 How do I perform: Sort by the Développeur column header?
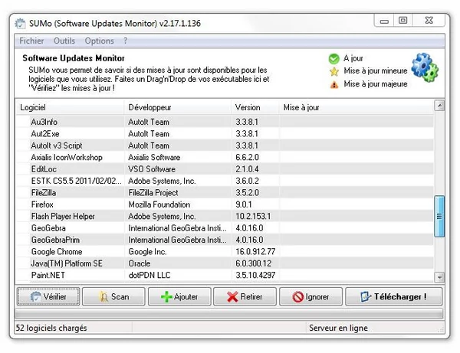tap(178, 107)
